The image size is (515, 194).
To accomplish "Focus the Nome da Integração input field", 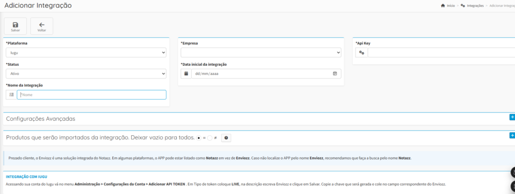I will pos(92,95).
